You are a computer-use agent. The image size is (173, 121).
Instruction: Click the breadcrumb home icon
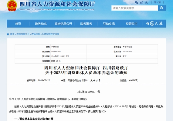coord(8,34)
